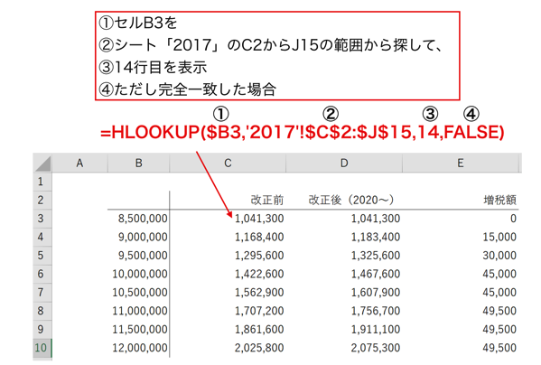Select row 4 header
Viewport: 541px width, 365px height.
(42, 237)
